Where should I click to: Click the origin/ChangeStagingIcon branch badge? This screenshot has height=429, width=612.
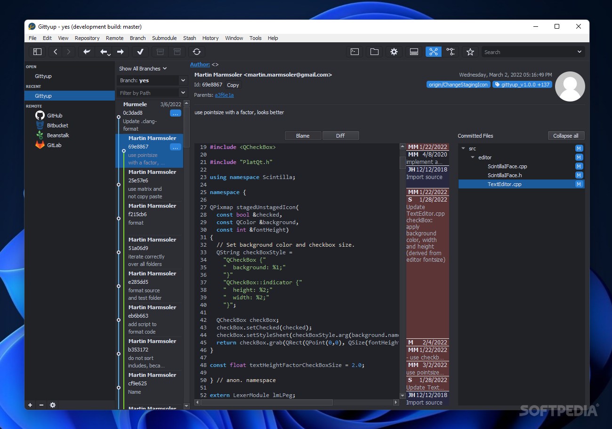coord(458,85)
